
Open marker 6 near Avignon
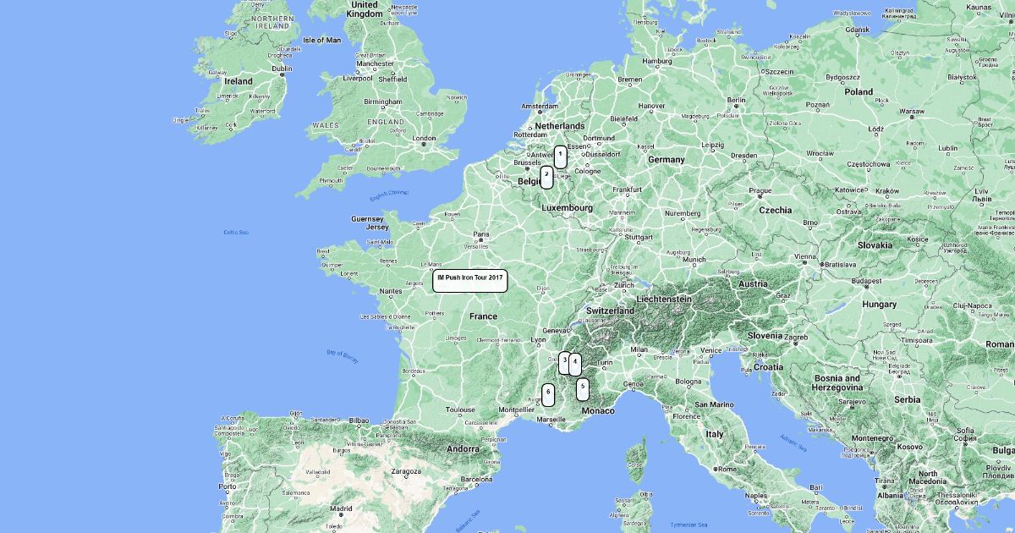(x=548, y=394)
